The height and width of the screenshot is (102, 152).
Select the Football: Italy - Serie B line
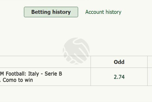coord(31,74)
